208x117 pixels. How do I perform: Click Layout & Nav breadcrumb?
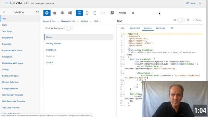click(x=49, y=21)
